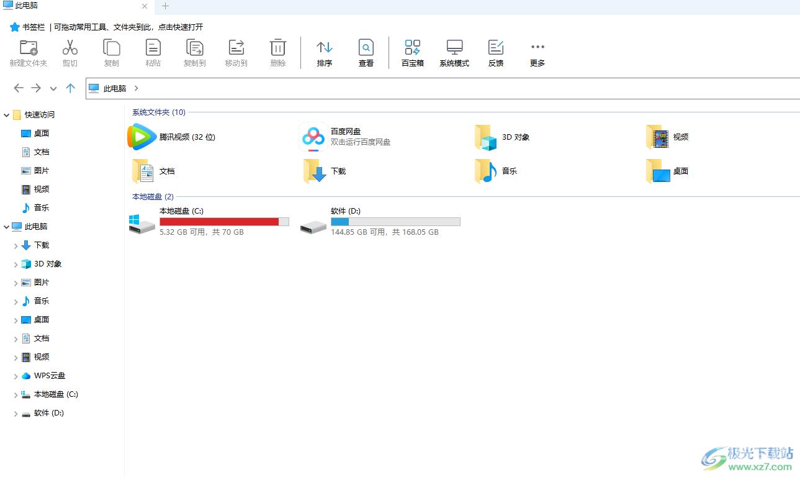This screenshot has width=800, height=477.
Task: Close the 此电脑 tab
Action: click(x=145, y=6)
